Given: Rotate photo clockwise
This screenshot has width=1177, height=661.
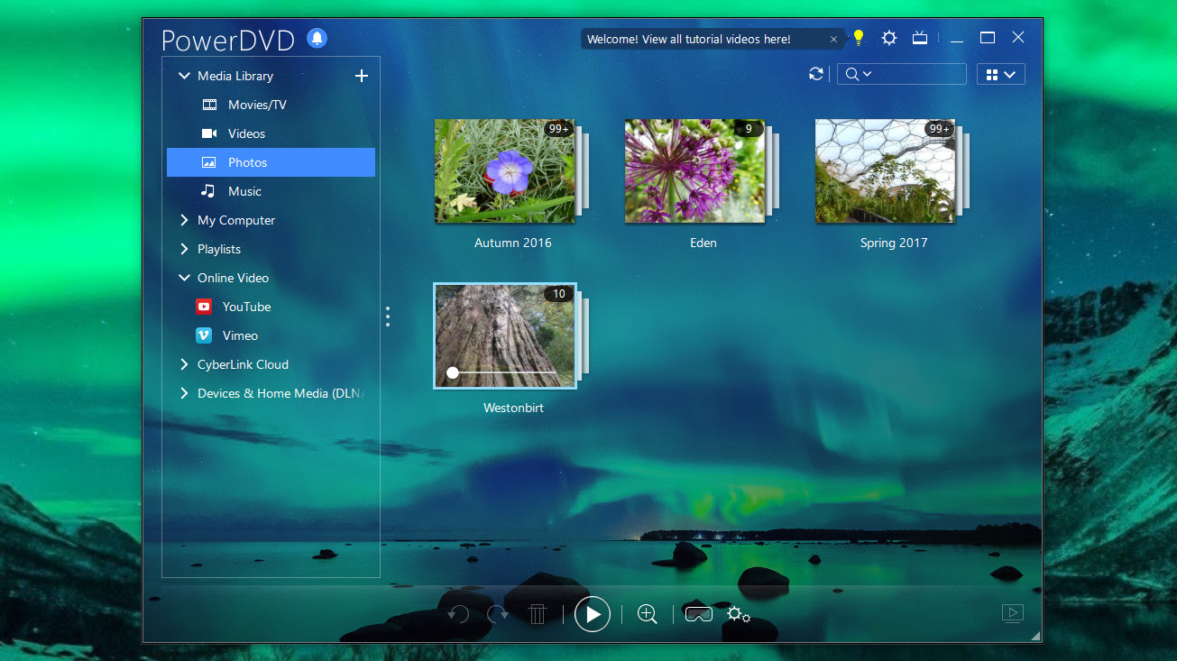Looking at the screenshot, I should click(498, 614).
